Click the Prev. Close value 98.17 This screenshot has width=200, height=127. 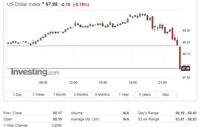pos(57,113)
